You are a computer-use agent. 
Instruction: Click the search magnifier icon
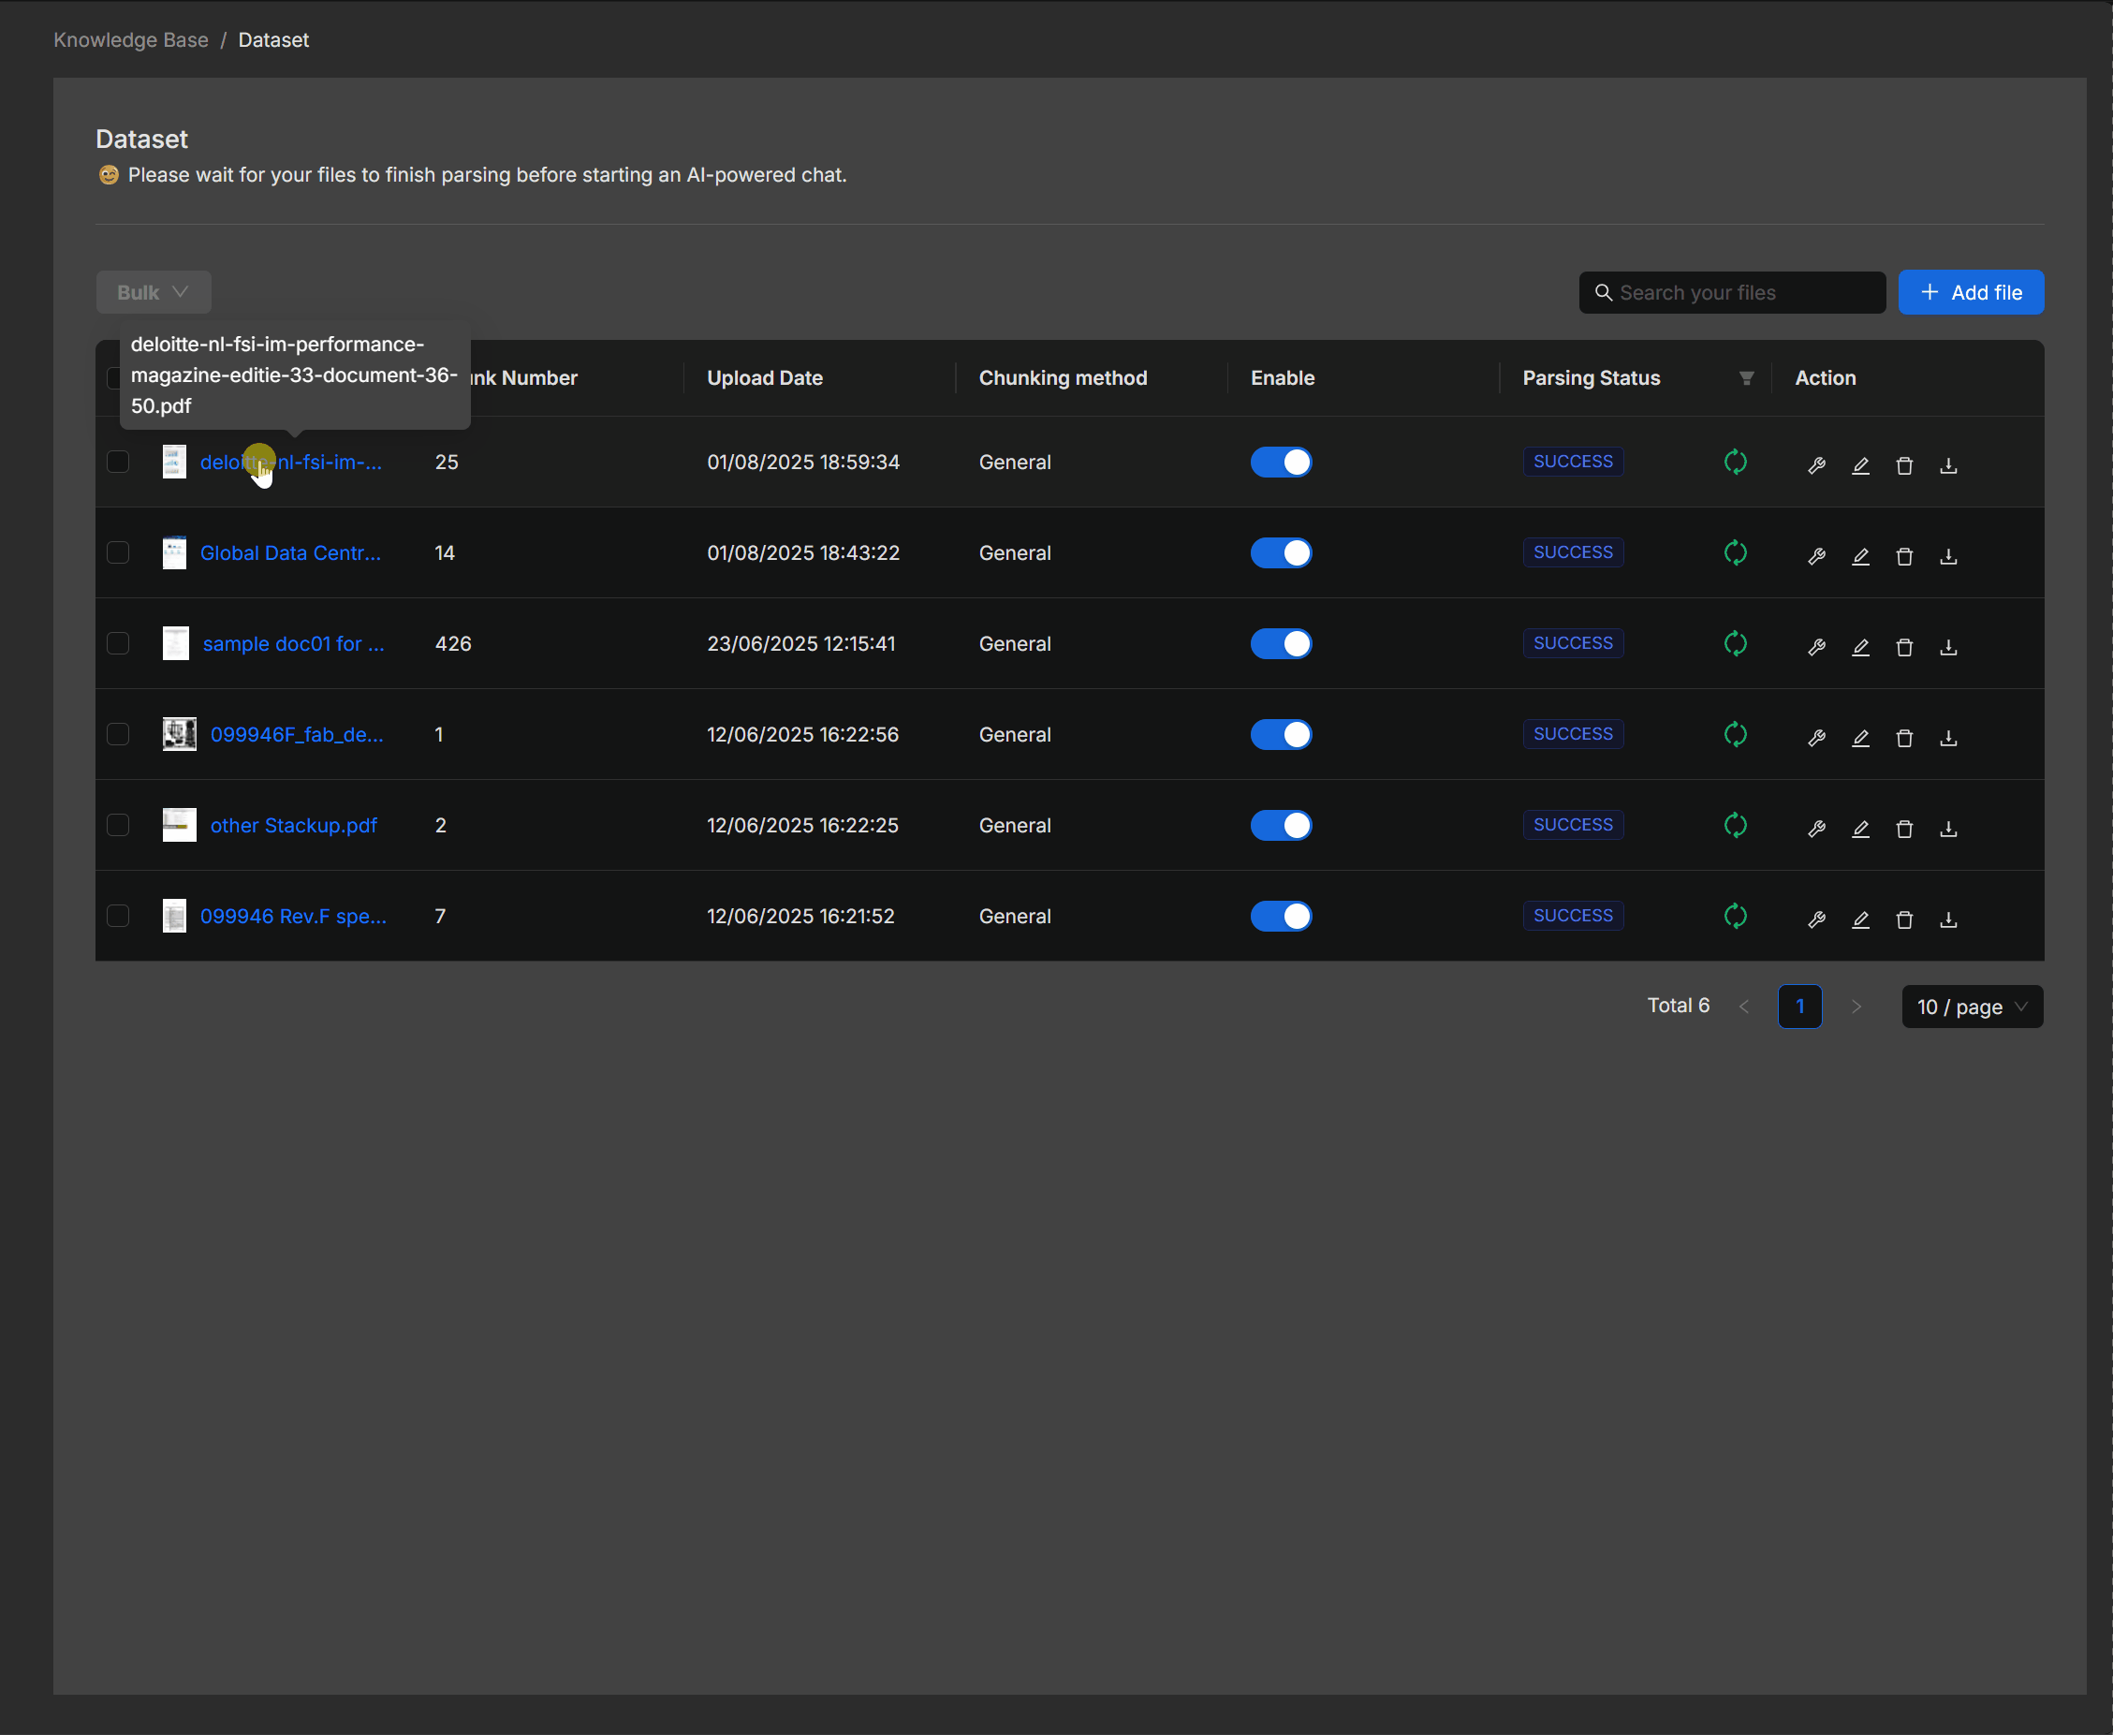tap(1603, 292)
